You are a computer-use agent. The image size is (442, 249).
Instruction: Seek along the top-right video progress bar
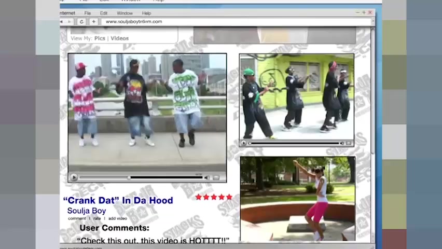[294, 143]
